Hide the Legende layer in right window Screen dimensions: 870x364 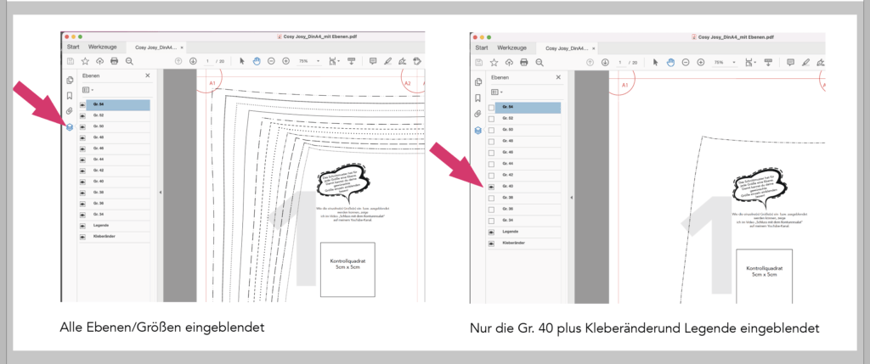click(x=492, y=231)
